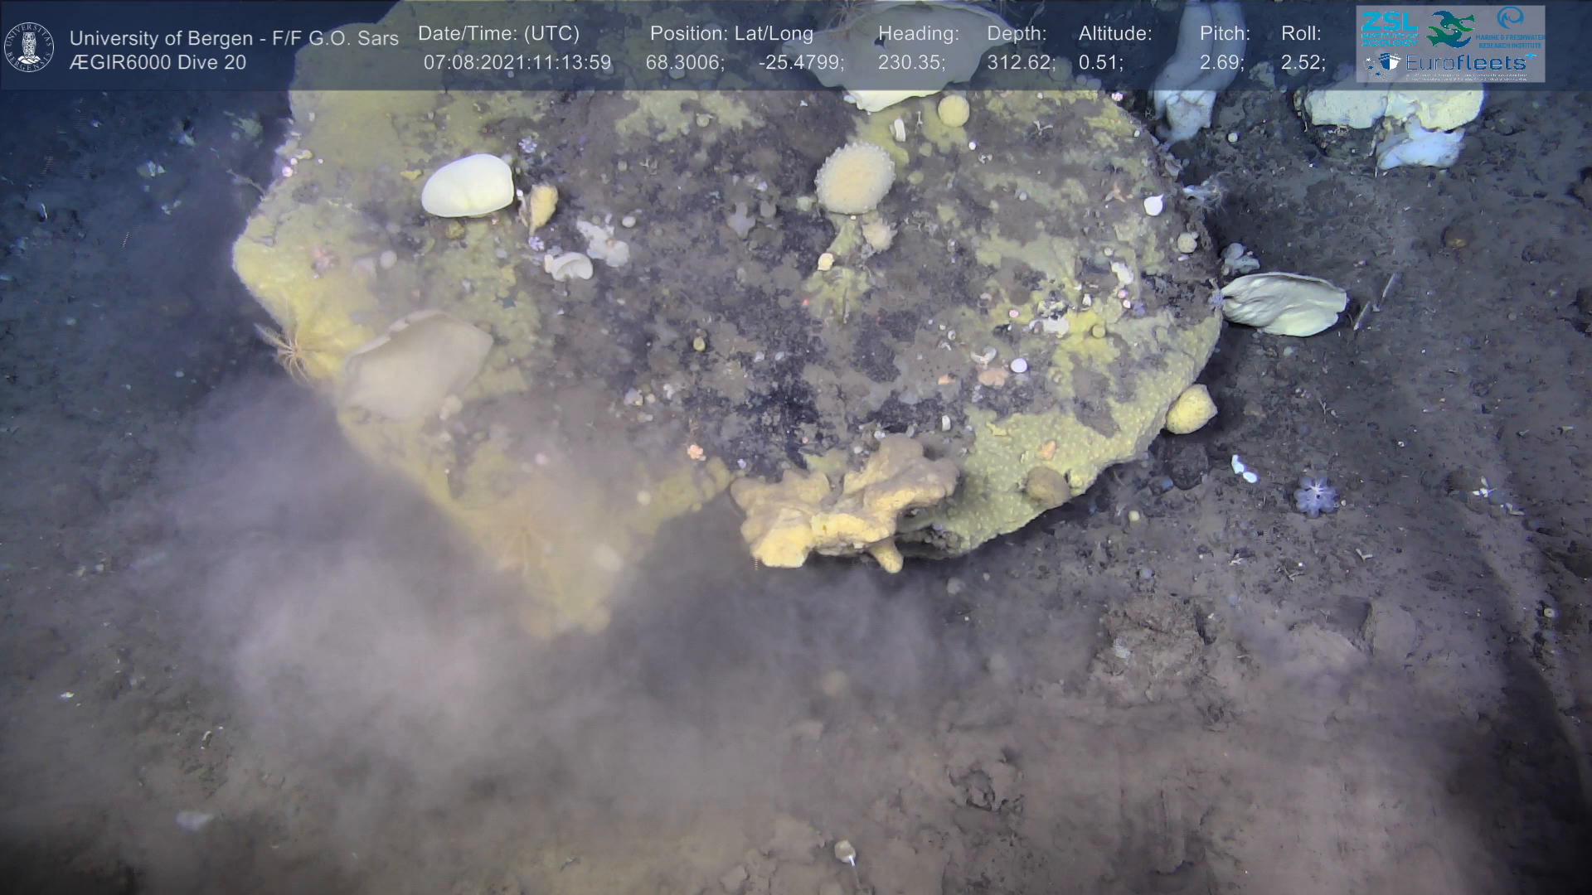Click the University of Bergen seal logo
The height and width of the screenshot is (895, 1592).
coord(30,46)
